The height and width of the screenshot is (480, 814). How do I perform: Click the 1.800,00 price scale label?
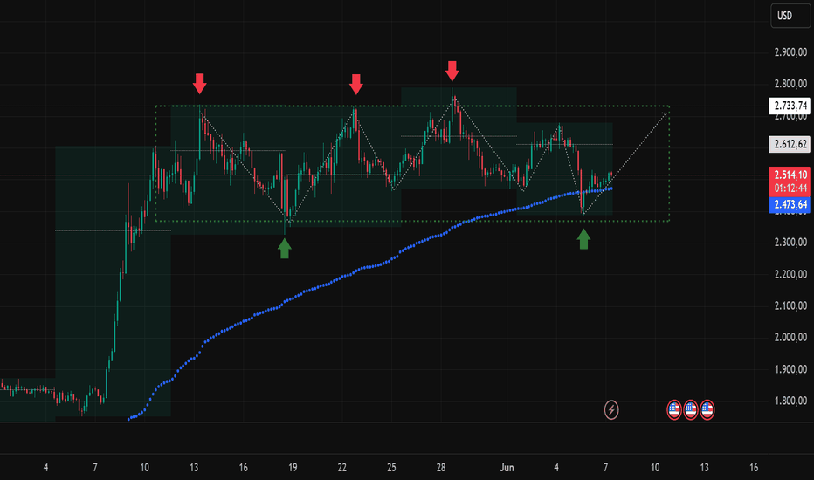tap(790, 401)
